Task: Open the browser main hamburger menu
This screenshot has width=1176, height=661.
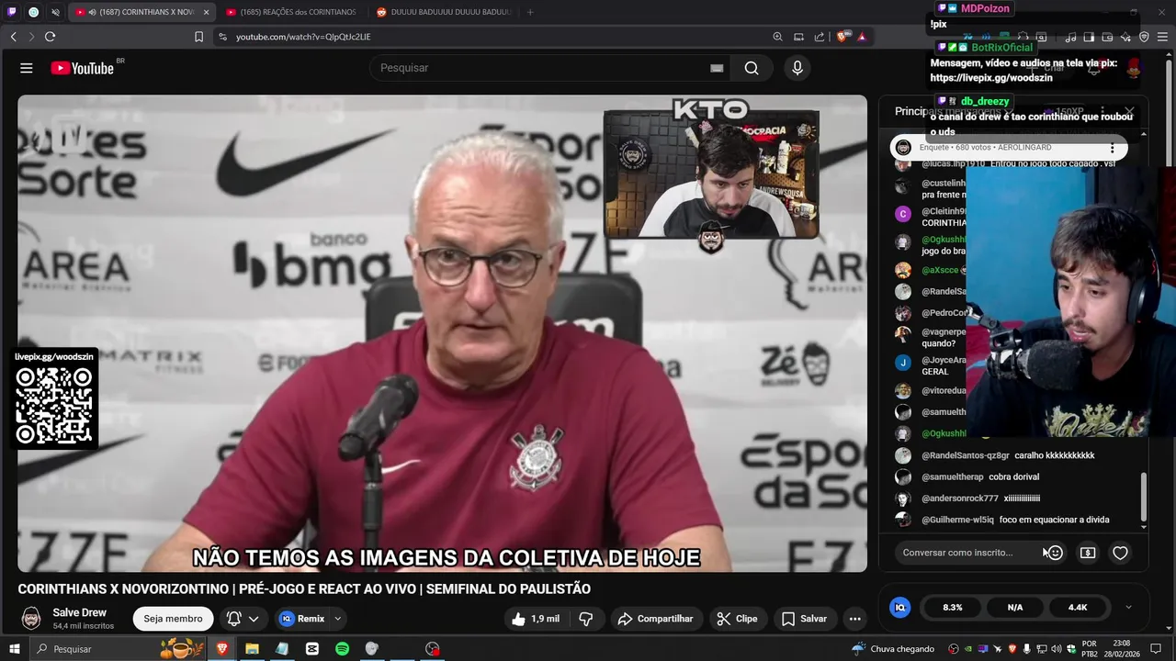Action: (x=1162, y=37)
